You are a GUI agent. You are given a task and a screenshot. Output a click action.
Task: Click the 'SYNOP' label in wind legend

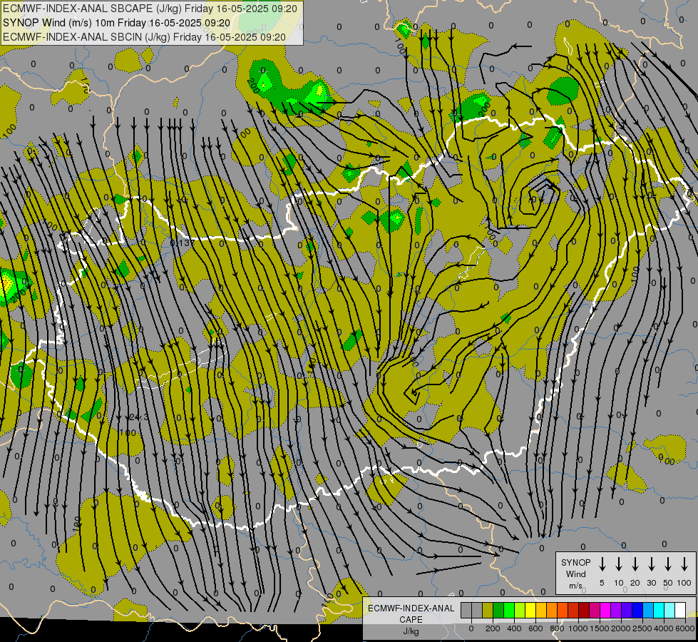coord(575,562)
